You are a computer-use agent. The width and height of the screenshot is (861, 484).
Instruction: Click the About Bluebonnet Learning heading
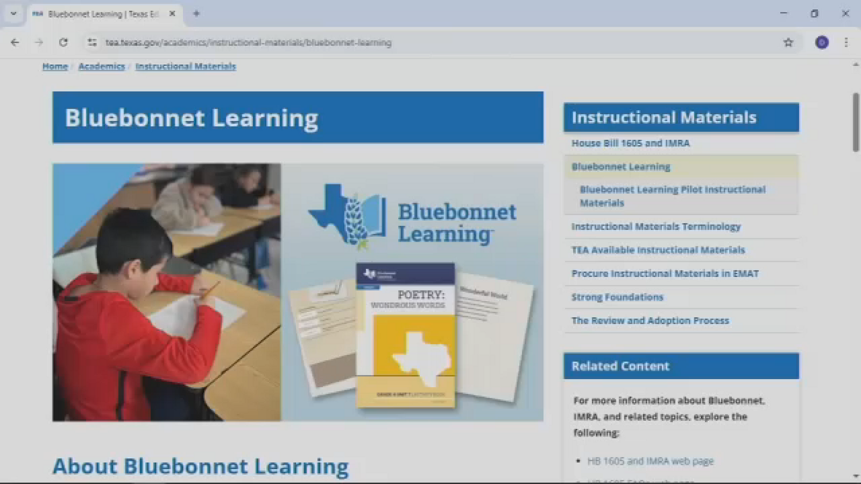pyautogui.click(x=200, y=466)
